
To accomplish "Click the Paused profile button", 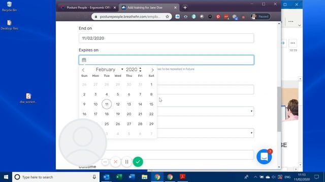I will 261,17.
